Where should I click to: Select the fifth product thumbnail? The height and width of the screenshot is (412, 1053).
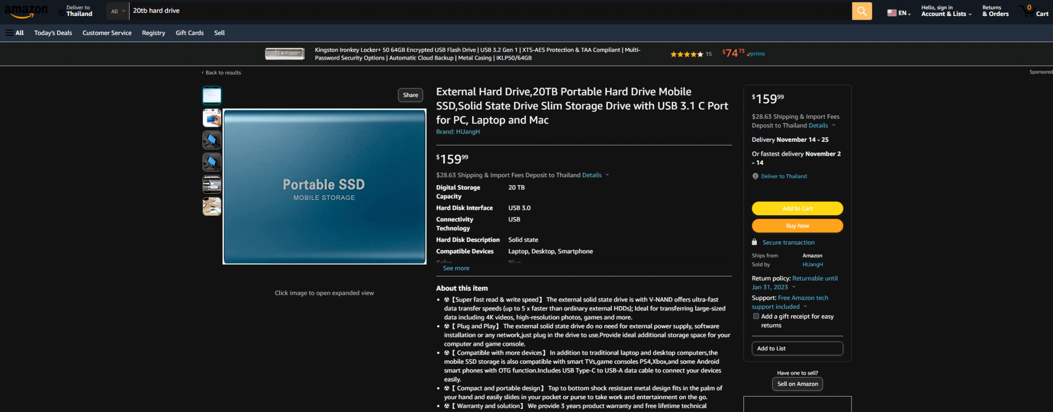tap(212, 184)
